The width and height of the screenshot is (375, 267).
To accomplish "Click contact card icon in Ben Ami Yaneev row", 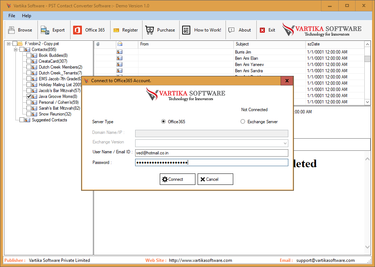I will pyautogui.click(x=119, y=64).
